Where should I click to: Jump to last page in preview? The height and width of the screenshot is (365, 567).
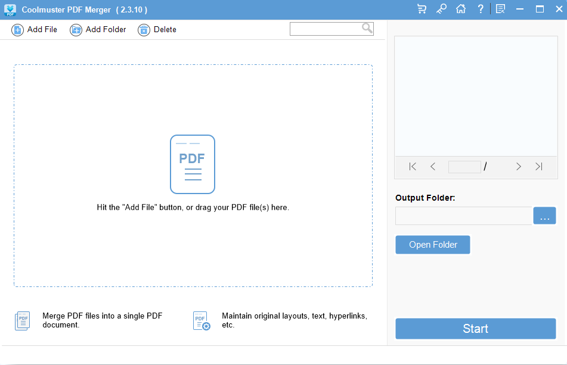[539, 167]
